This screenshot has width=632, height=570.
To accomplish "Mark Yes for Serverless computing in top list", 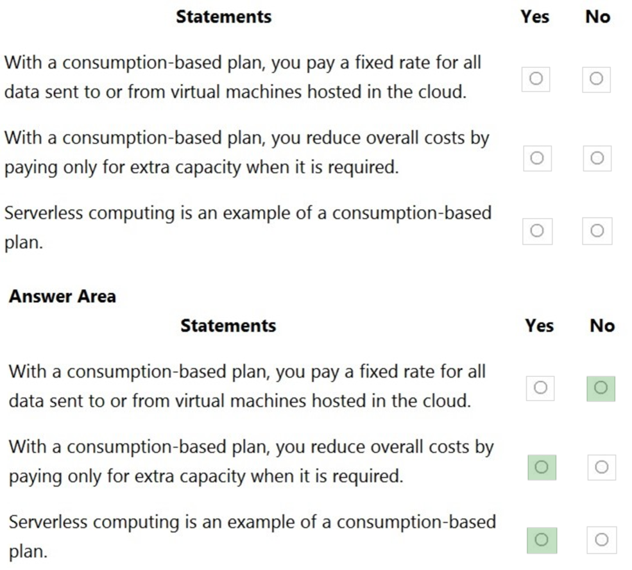I will click(x=537, y=231).
